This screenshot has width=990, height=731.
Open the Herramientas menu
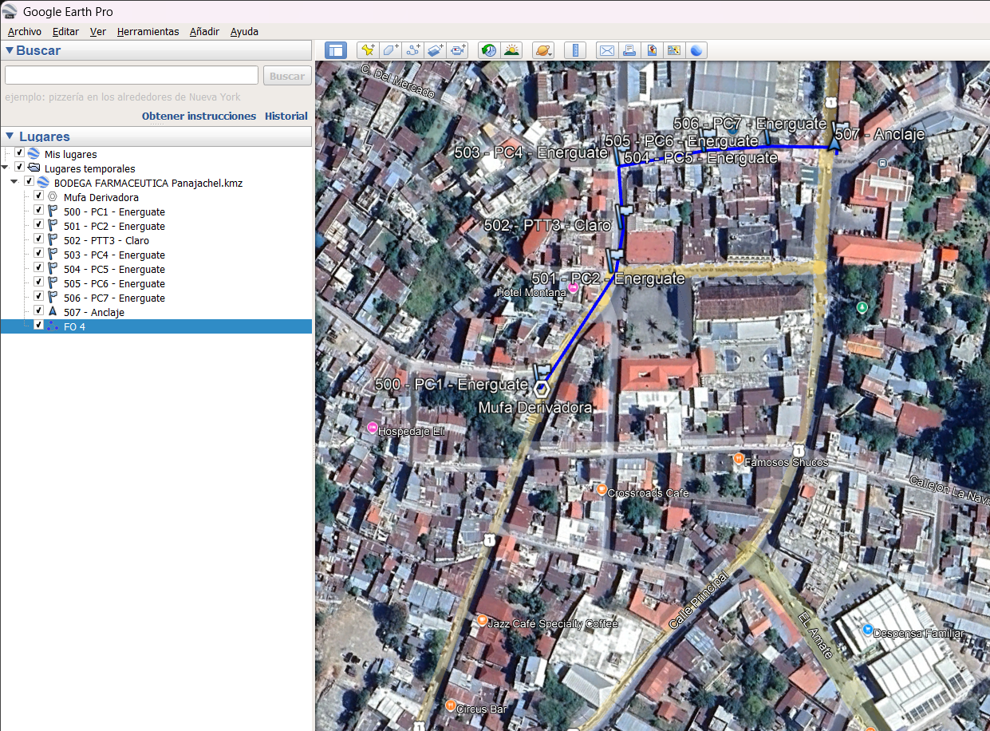click(148, 32)
